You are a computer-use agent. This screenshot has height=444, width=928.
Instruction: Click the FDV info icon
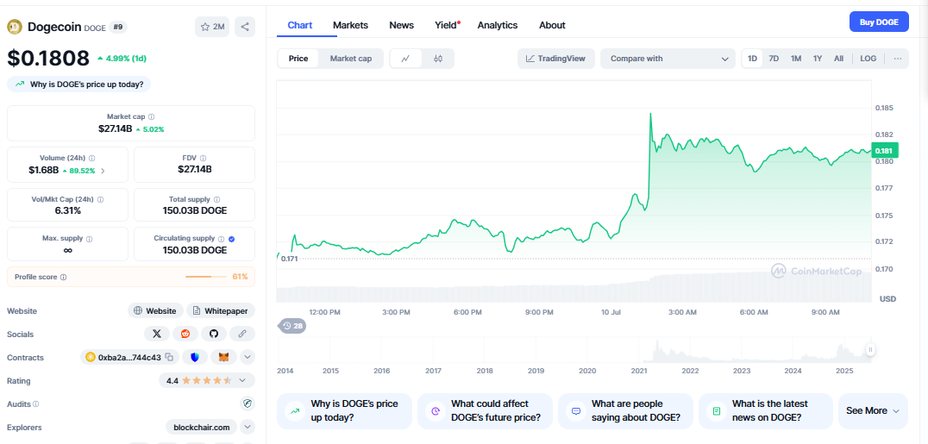pyautogui.click(x=203, y=159)
